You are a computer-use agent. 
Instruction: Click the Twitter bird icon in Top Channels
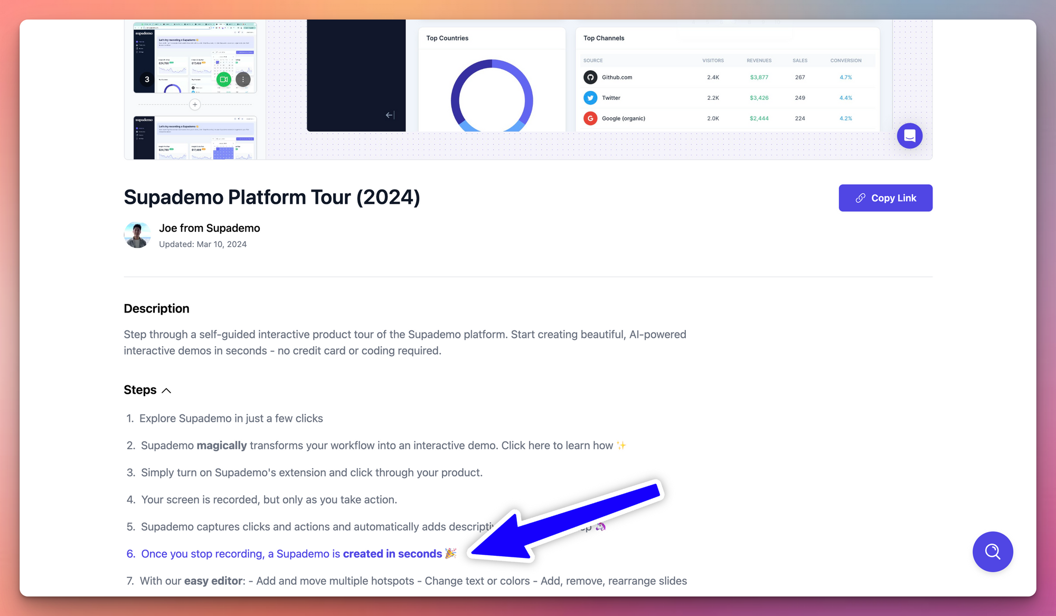(x=590, y=98)
